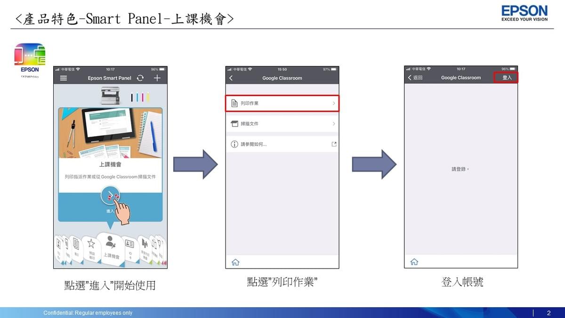This screenshot has width=565, height=318.
Task: Click the external link icon on 請參閱如何... row
Action: click(x=334, y=144)
